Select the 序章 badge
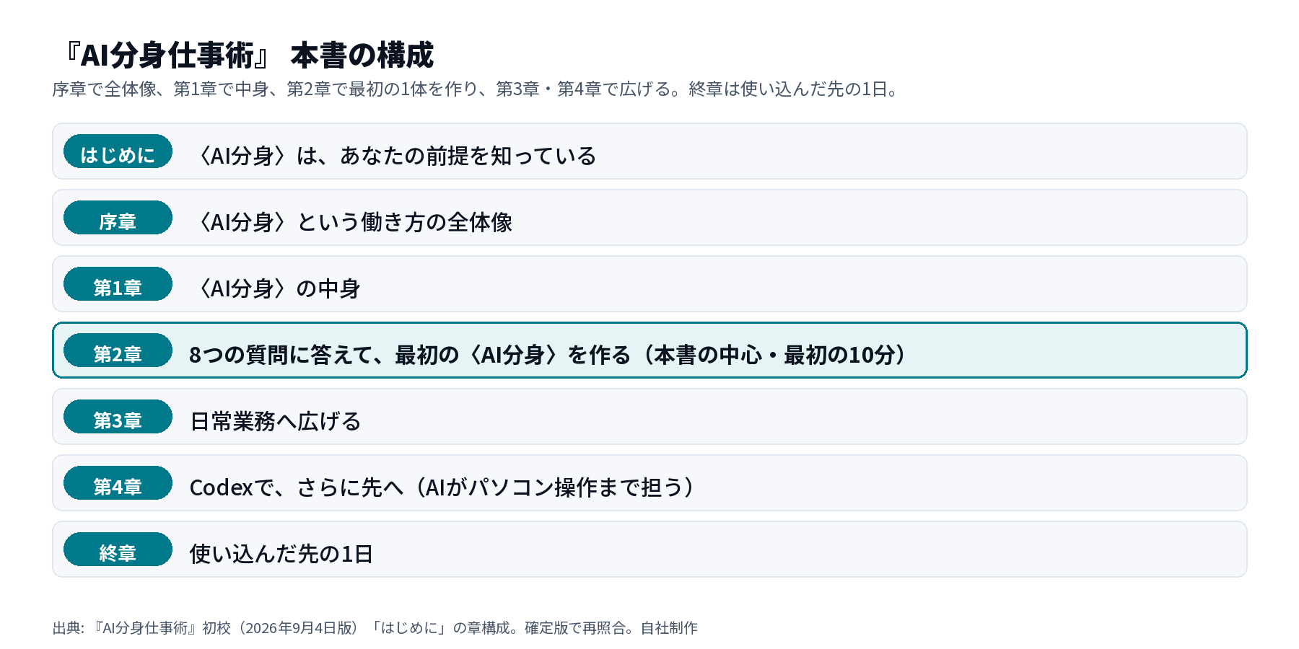 [x=118, y=218]
